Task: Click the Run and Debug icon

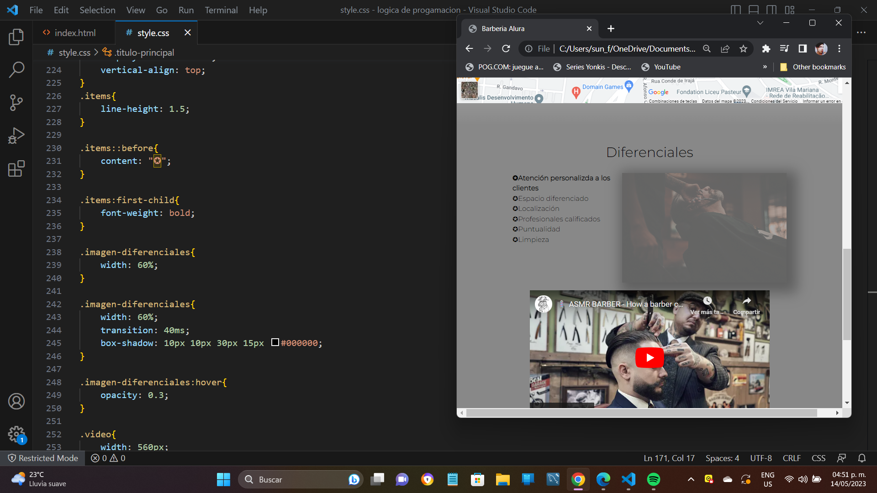Action: point(16,134)
